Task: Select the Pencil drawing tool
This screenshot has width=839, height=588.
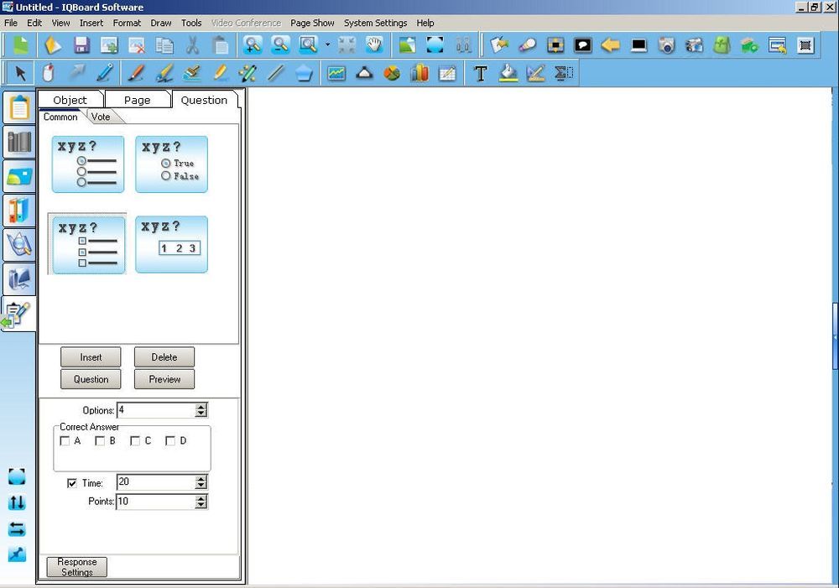Action: (104, 73)
